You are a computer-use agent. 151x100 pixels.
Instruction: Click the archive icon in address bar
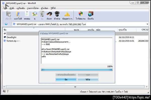pyautogui.click(x=14, y=24)
